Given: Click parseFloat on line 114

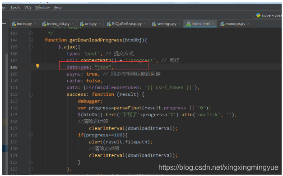Looking at the screenshot, I should pos(128,108).
